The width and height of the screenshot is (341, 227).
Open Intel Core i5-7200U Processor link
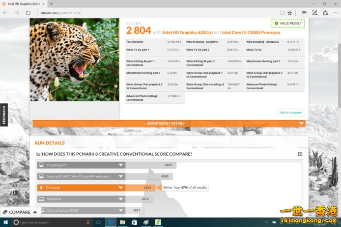click(251, 32)
